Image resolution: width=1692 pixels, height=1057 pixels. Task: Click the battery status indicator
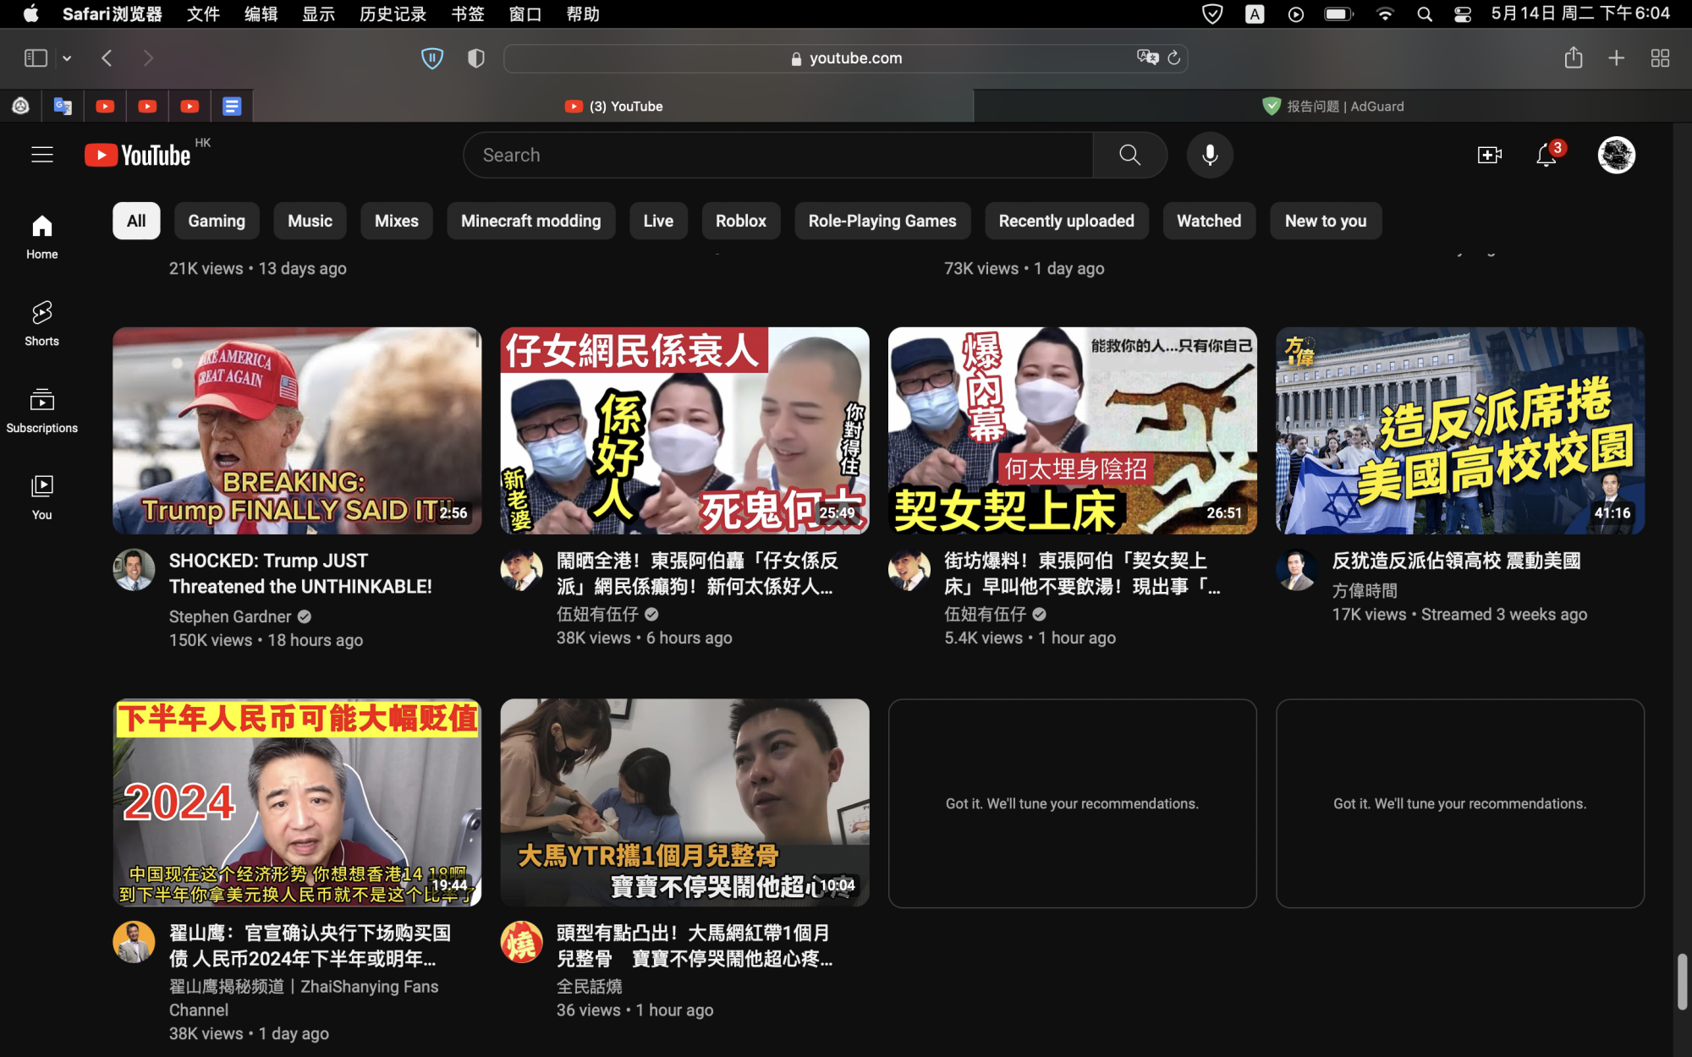tap(1337, 14)
